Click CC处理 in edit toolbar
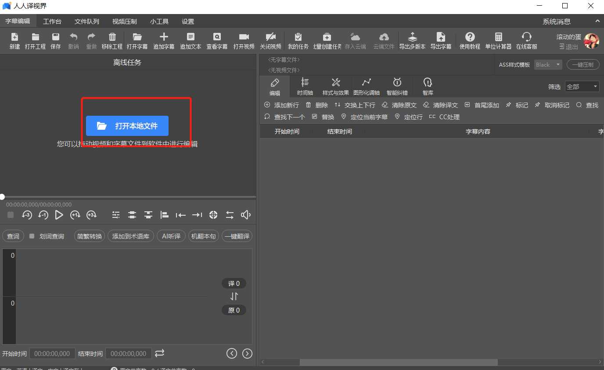 444,117
